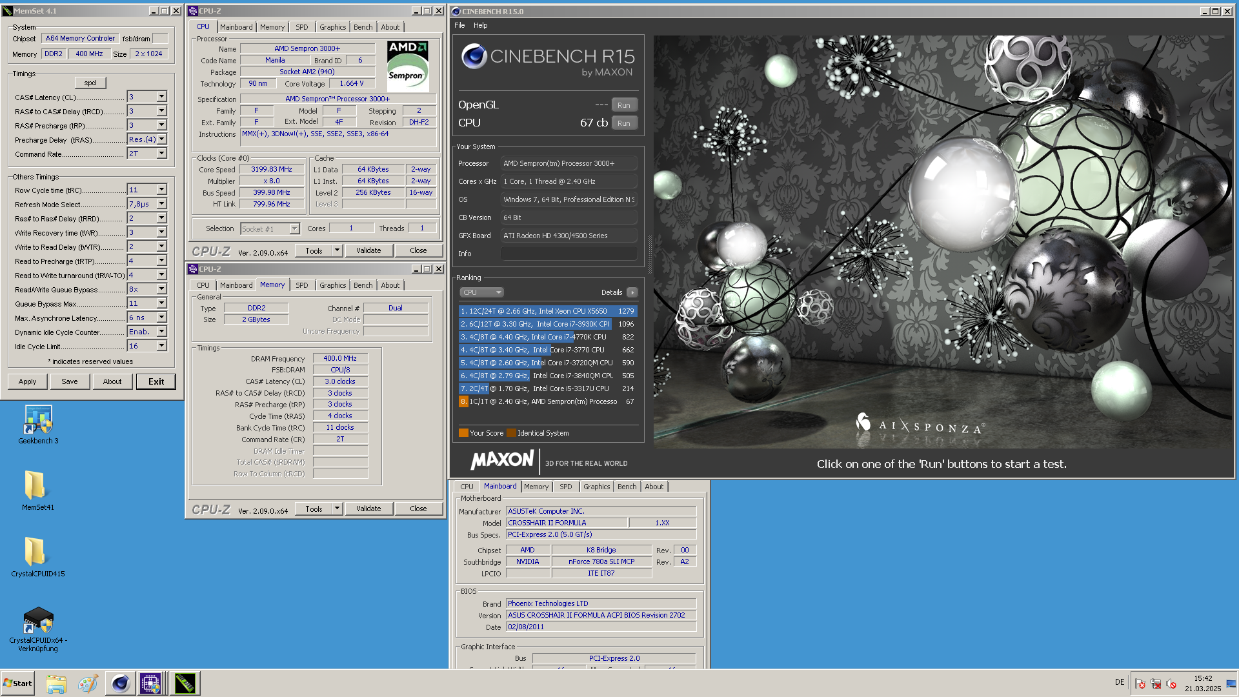This screenshot has width=1239, height=697.
Task: Open About tab in top CPU-Z window
Action: [x=390, y=27]
